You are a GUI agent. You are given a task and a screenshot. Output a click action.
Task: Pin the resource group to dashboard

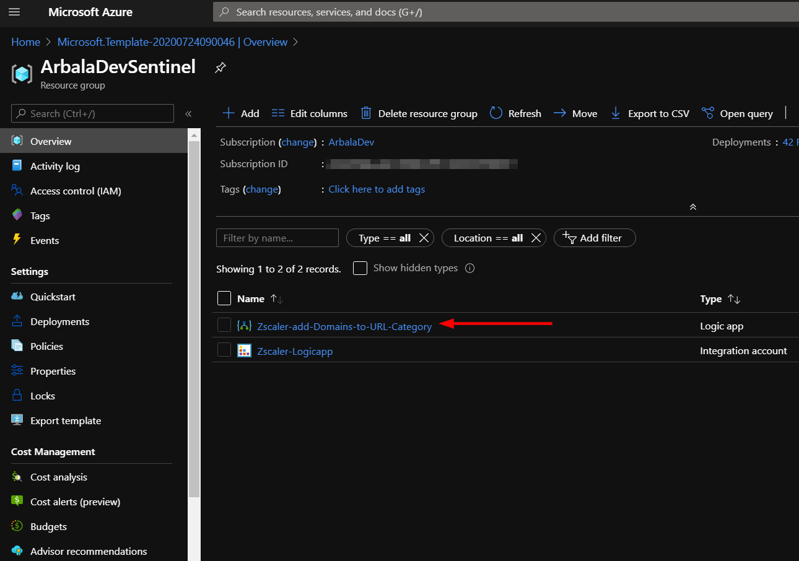[220, 68]
